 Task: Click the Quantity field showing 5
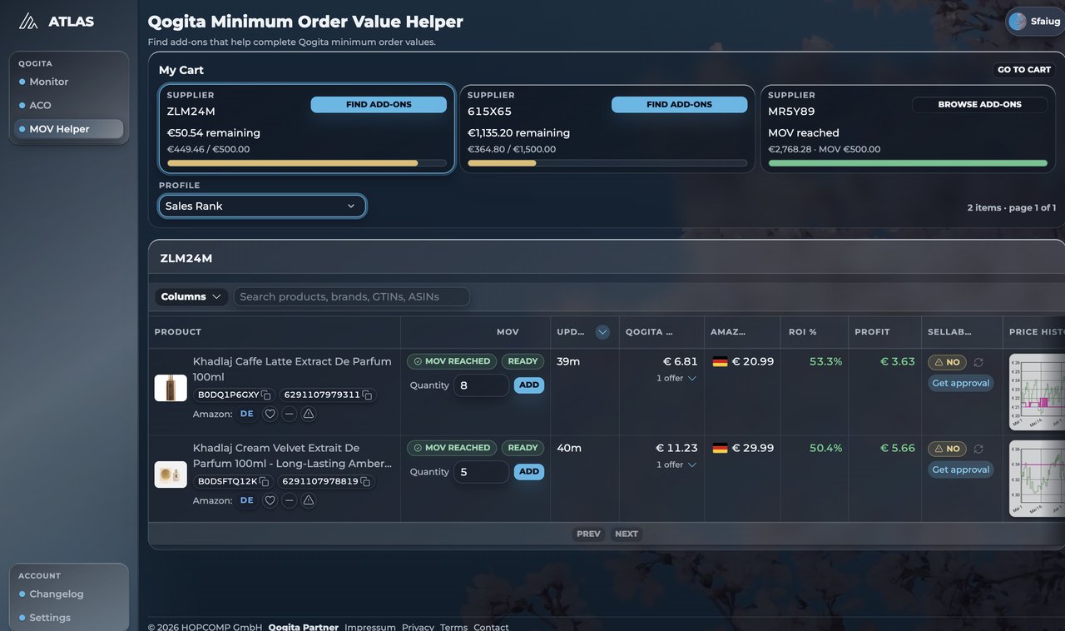tap(481, 472)
